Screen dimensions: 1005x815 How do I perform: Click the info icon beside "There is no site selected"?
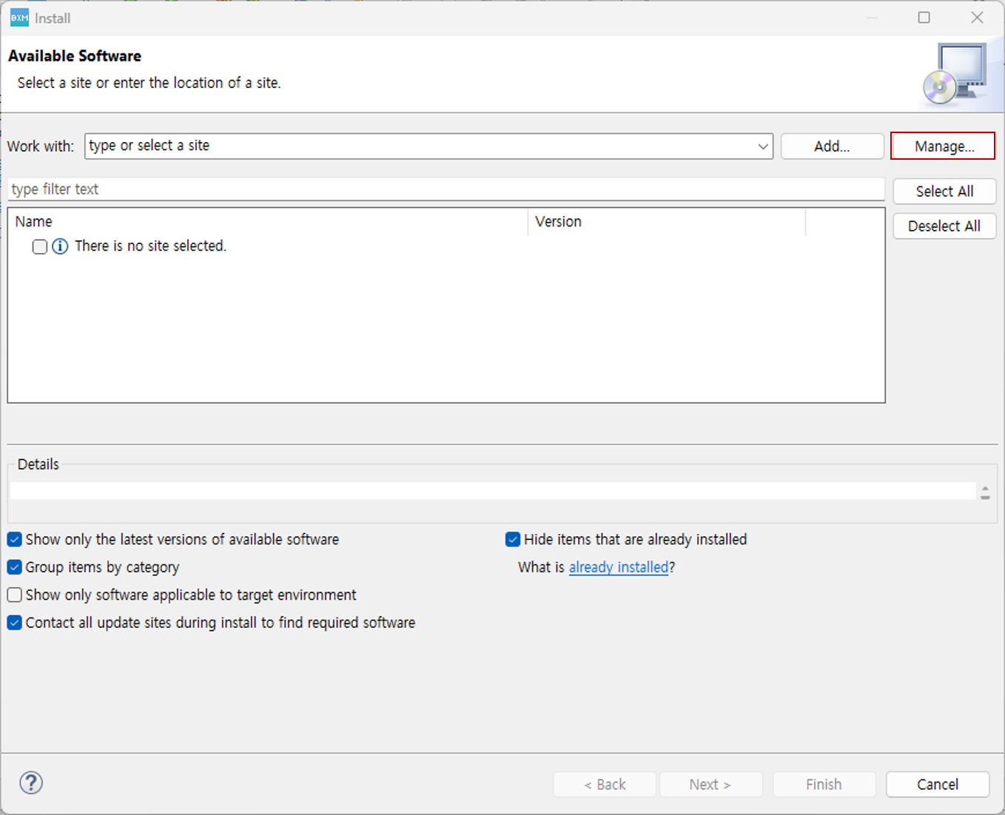60,246
